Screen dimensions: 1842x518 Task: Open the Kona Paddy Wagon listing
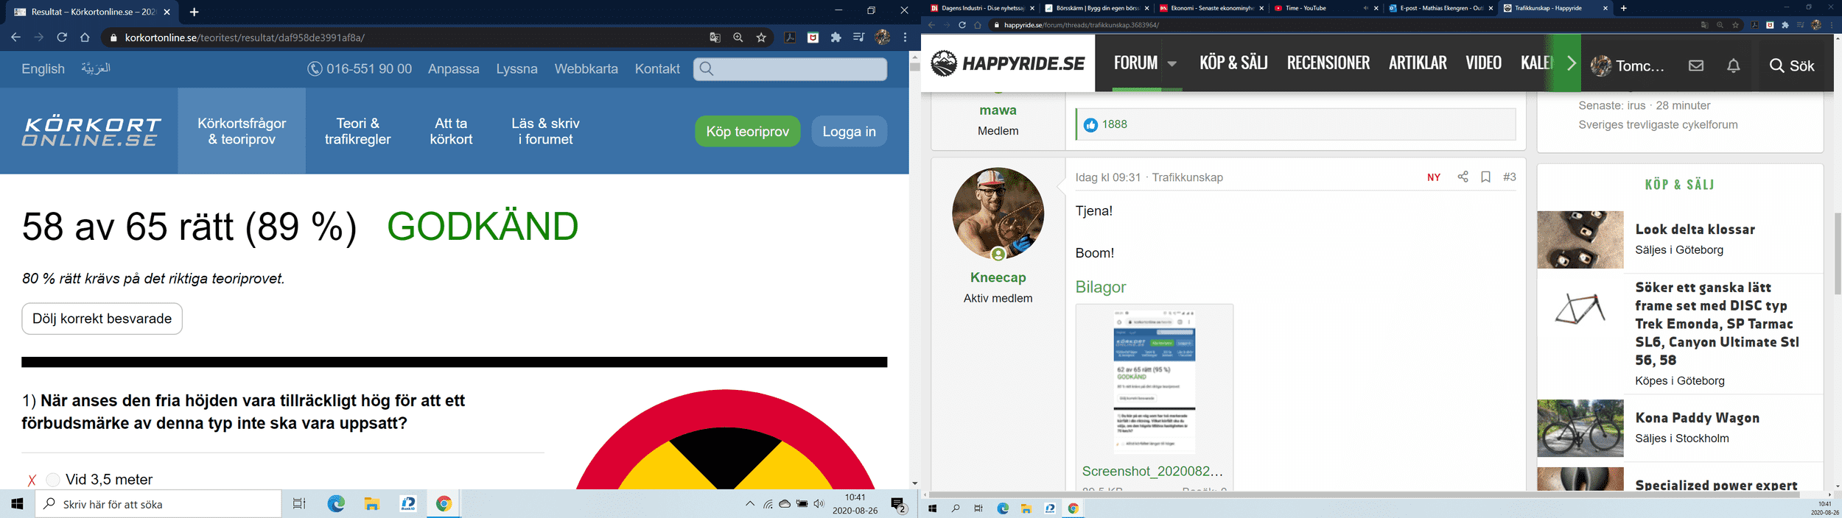[x=1697, y=418]
